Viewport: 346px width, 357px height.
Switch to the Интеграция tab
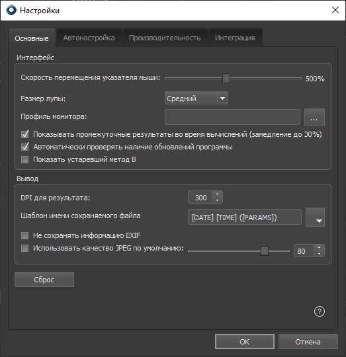tap(235, 38)
